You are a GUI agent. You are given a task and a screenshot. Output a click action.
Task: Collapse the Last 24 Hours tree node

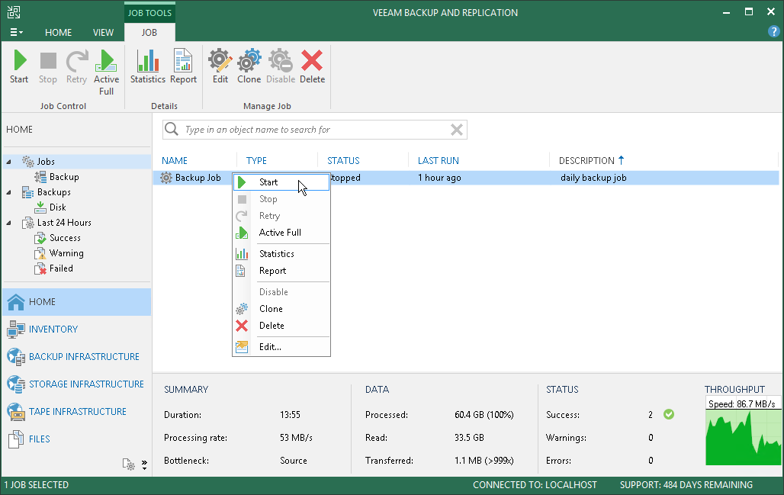point(8,223)
